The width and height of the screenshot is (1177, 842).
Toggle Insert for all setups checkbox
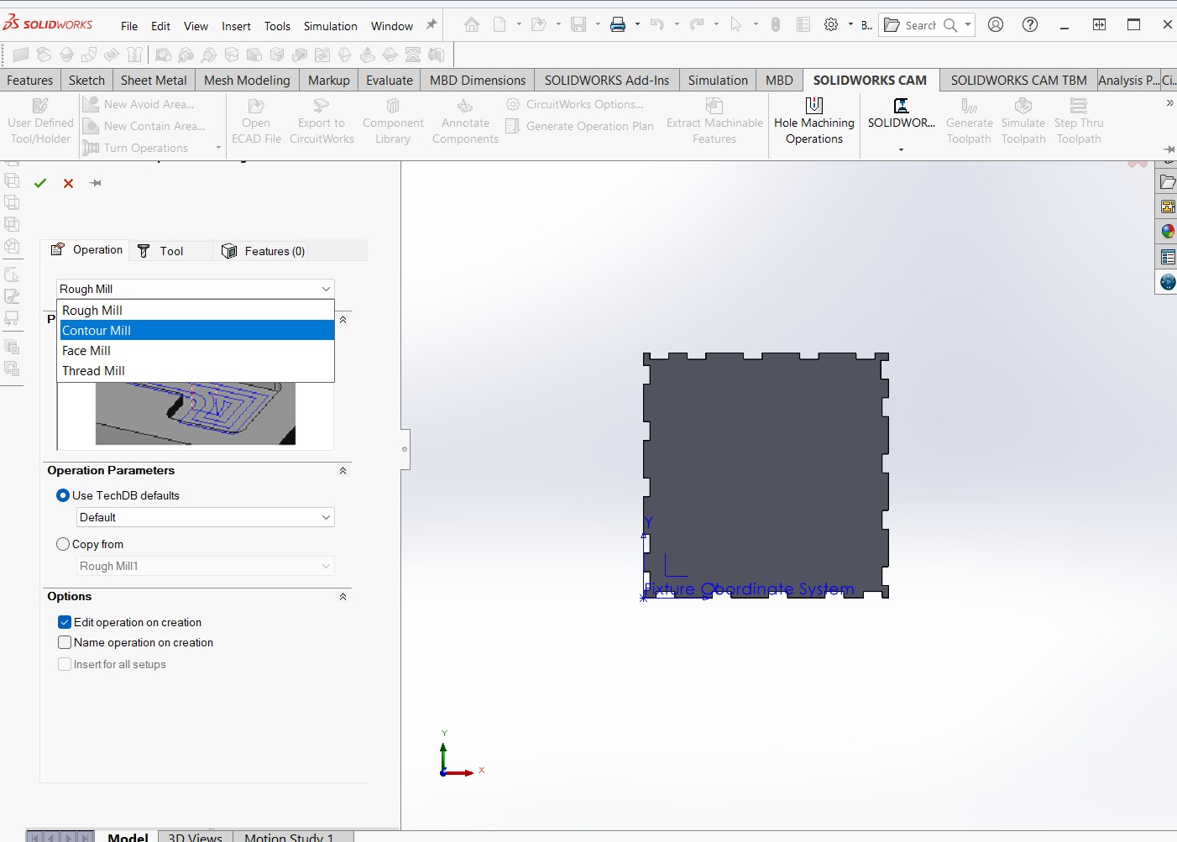(65, 664)
